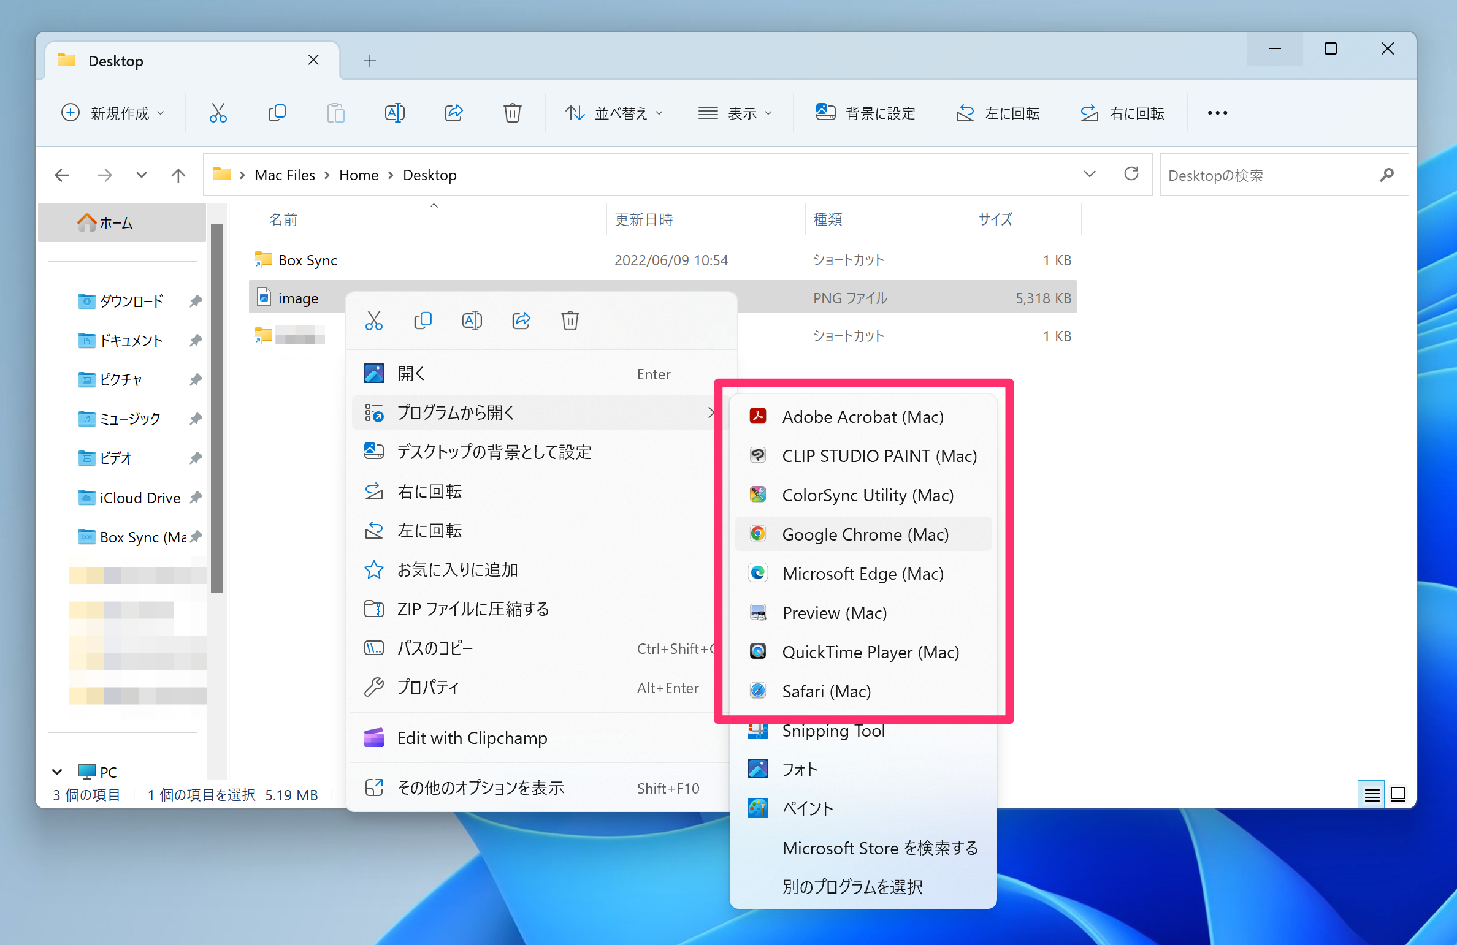Image resolution: width=1457 pixels, height=945 pixels.
Task: Choose Edit with Clipchamp
Action: (x=541, y=738)
